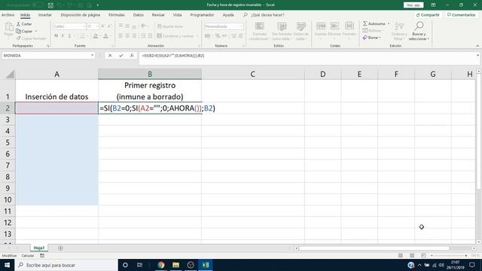Select column C header
482x271 pixels.
(x=253, y=74)
